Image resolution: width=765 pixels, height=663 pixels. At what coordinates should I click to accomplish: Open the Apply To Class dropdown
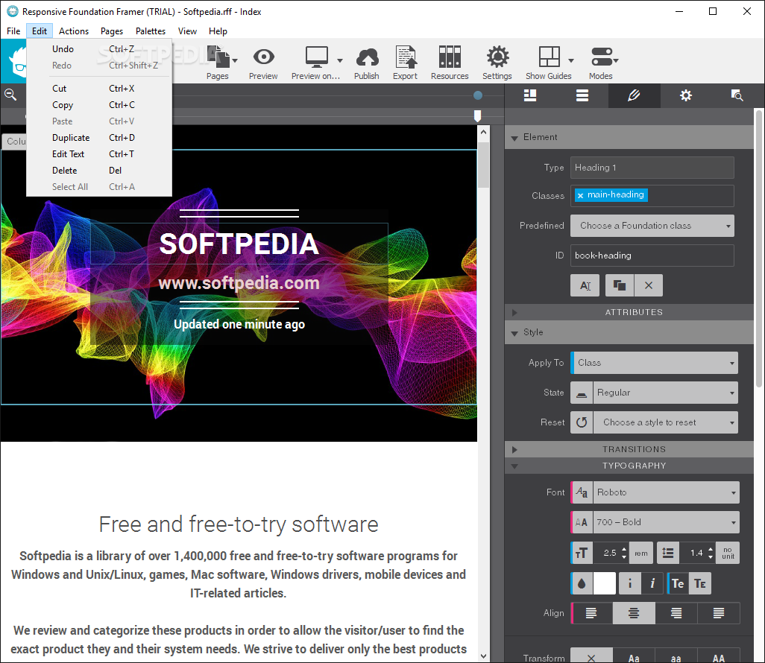(x=654, y=363)
